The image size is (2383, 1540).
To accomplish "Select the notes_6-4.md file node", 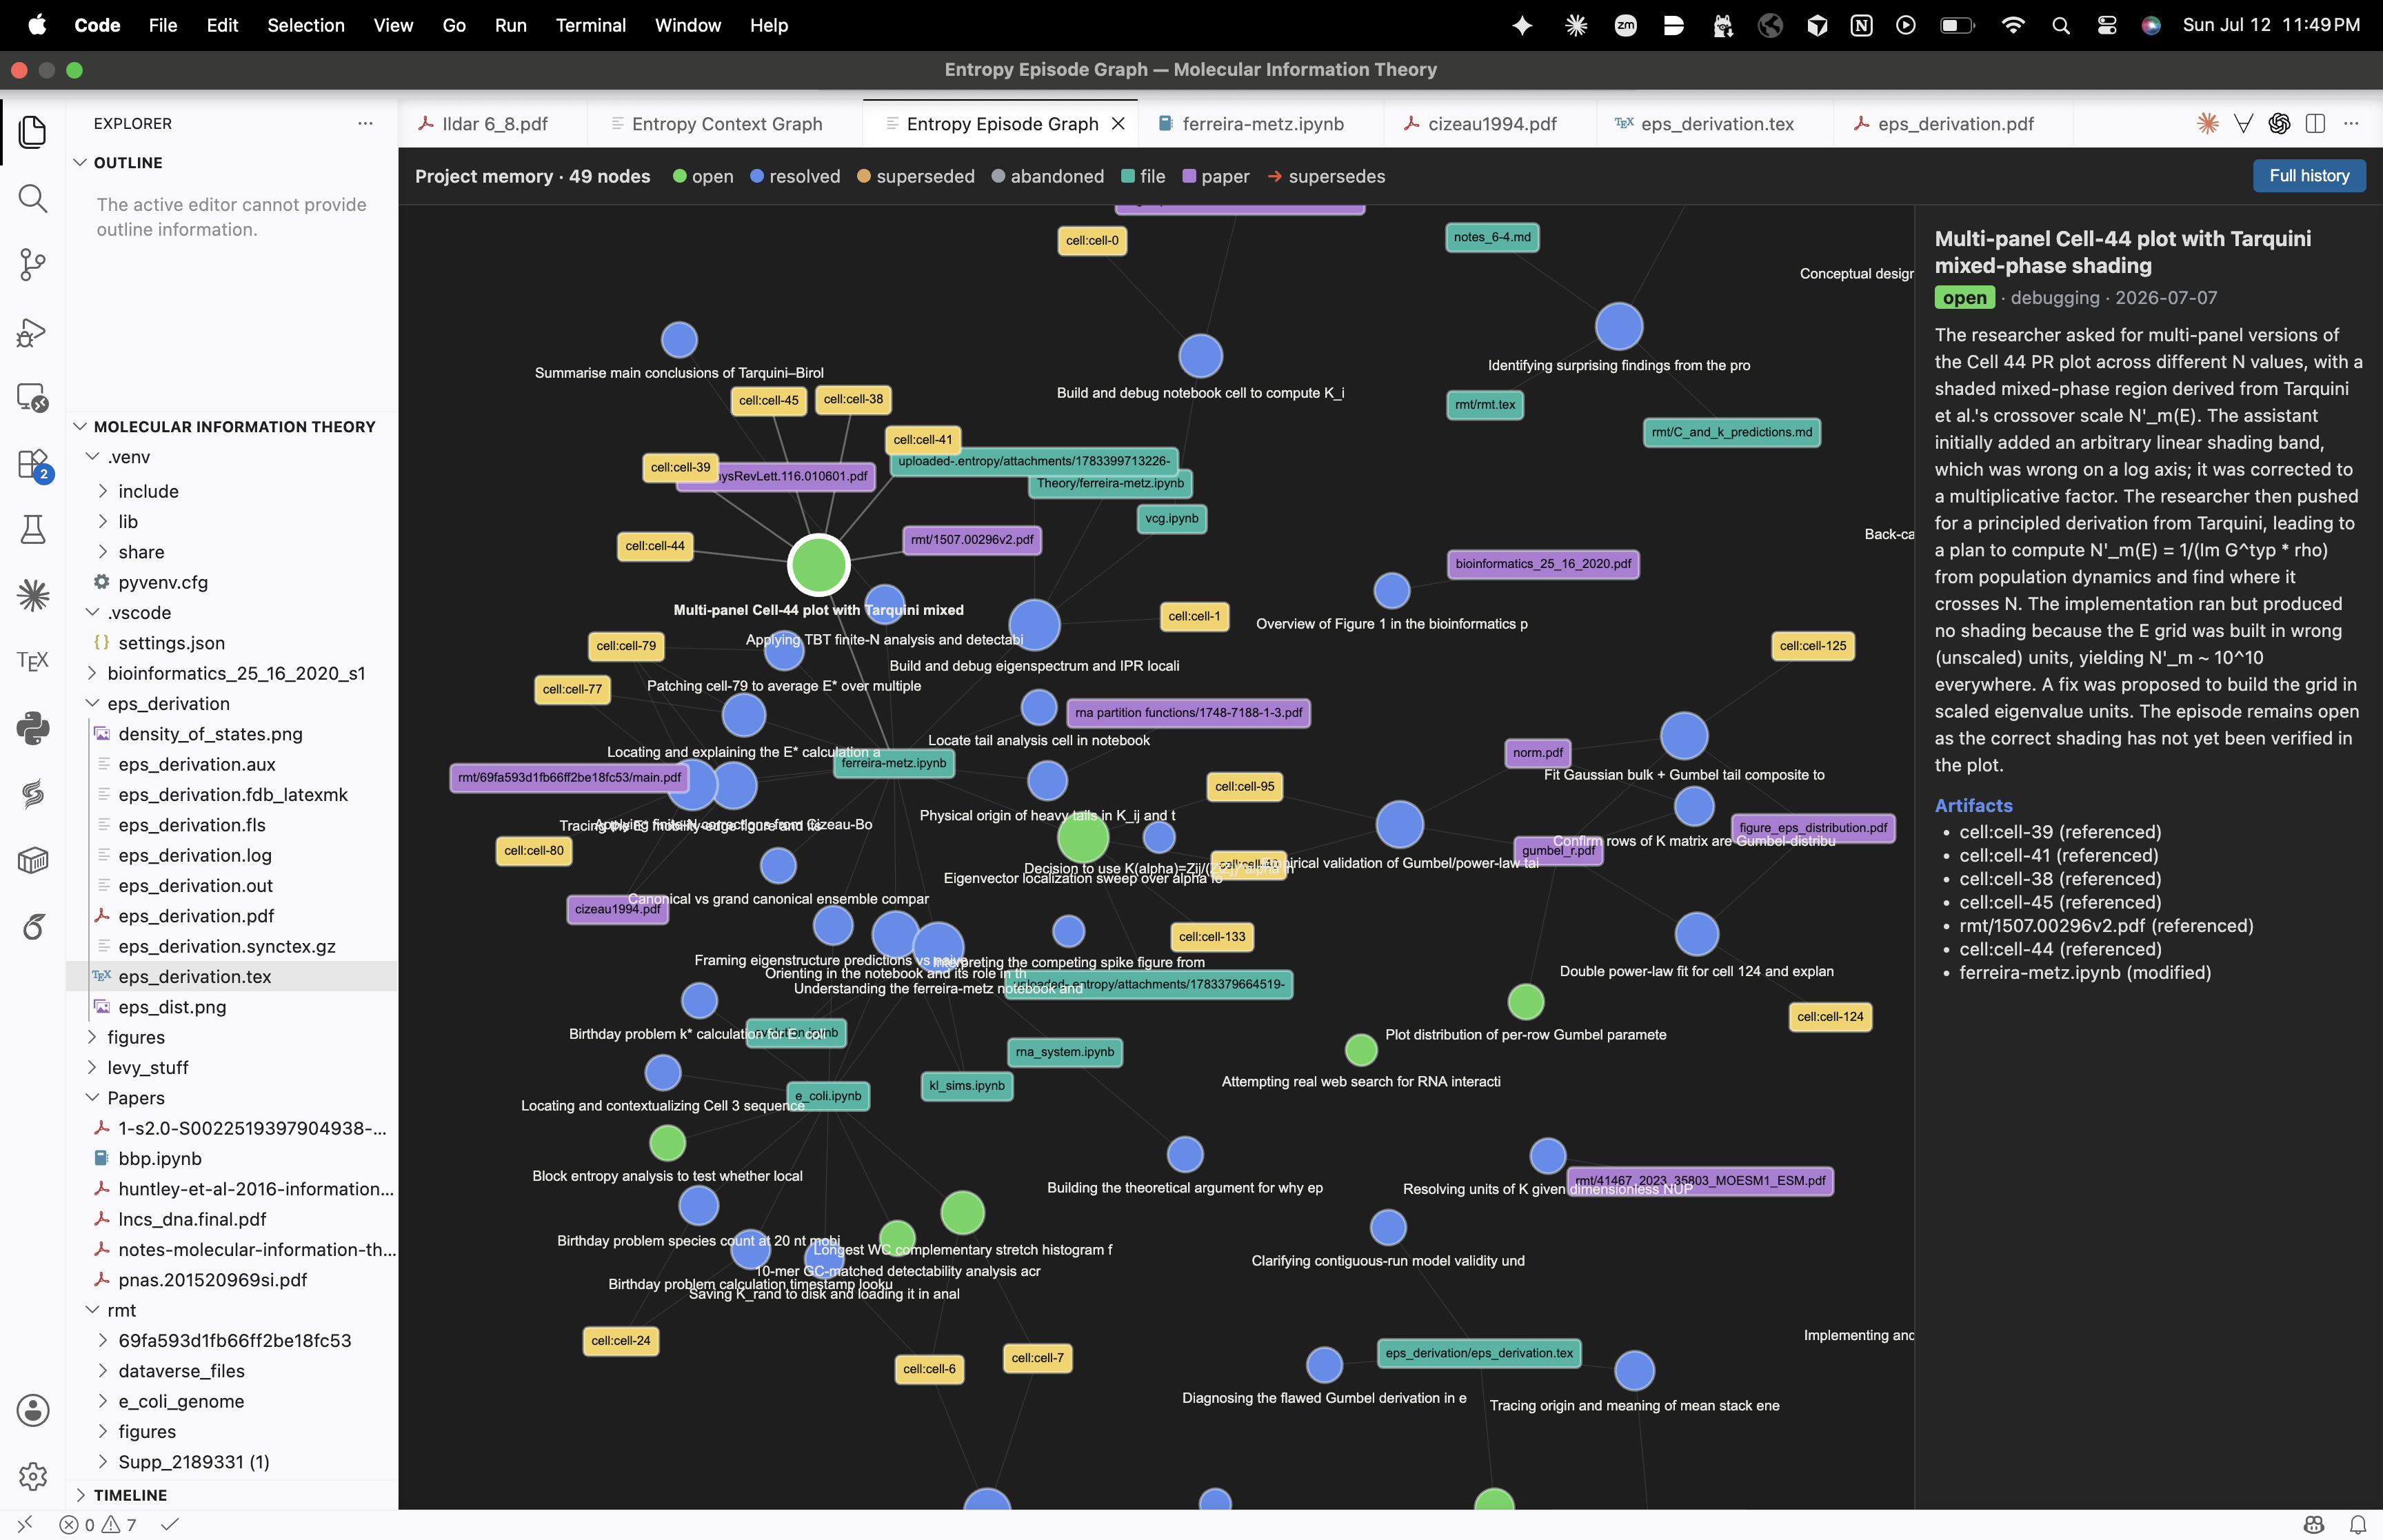I will coord(1492,237).
